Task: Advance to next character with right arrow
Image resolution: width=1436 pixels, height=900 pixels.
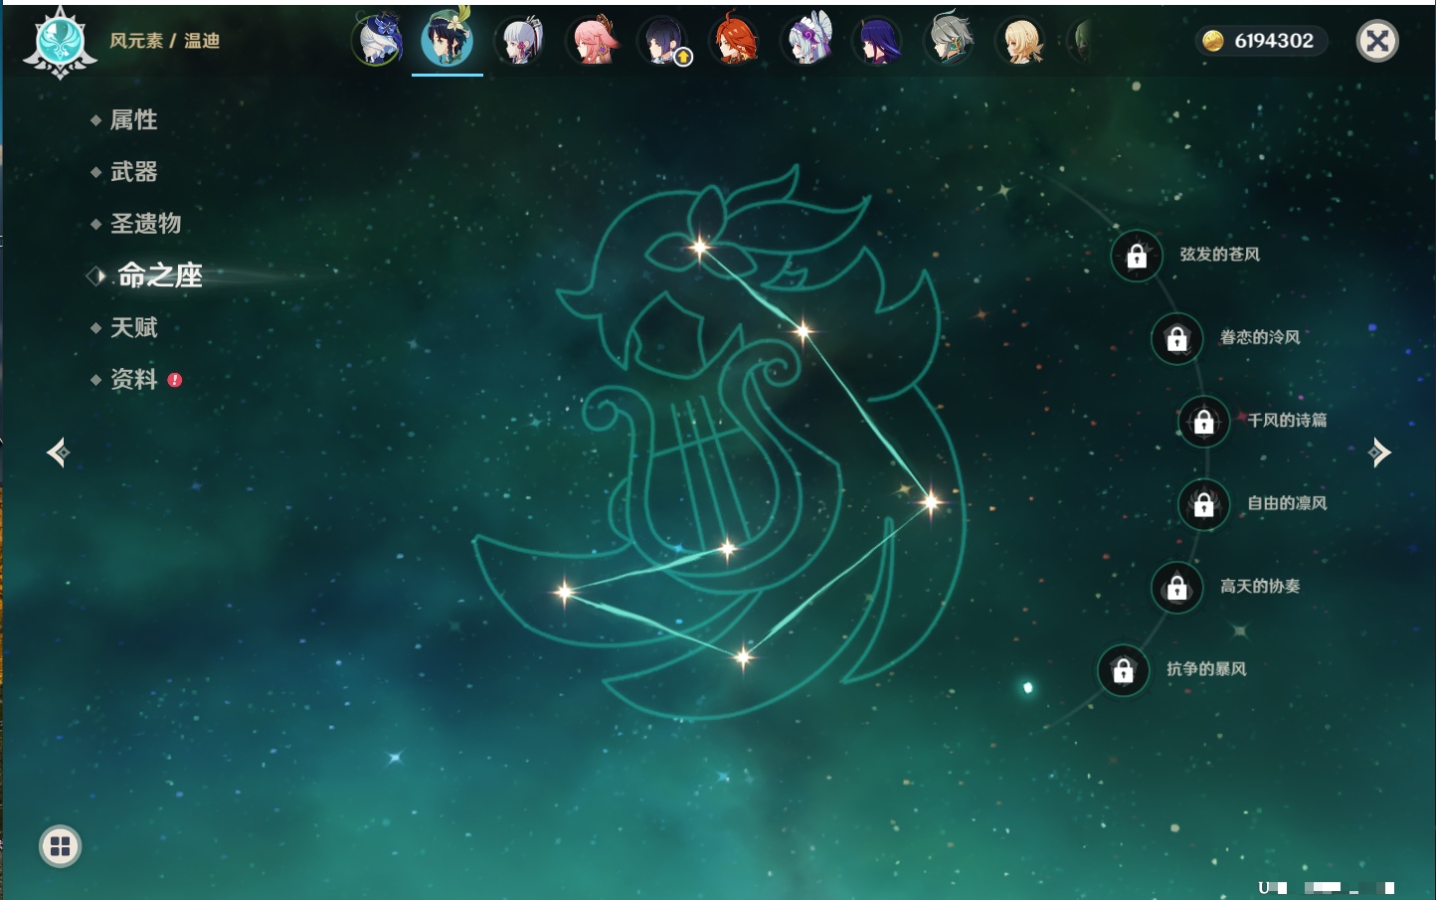Action: click(1379, 452)
